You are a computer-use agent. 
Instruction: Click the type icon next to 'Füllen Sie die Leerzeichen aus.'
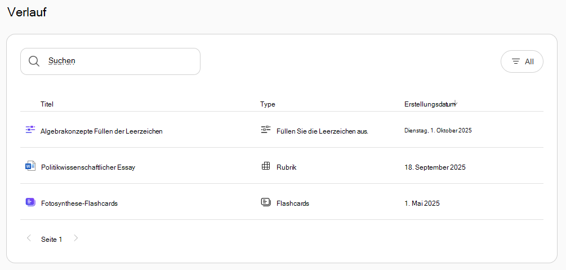point(266,130)
